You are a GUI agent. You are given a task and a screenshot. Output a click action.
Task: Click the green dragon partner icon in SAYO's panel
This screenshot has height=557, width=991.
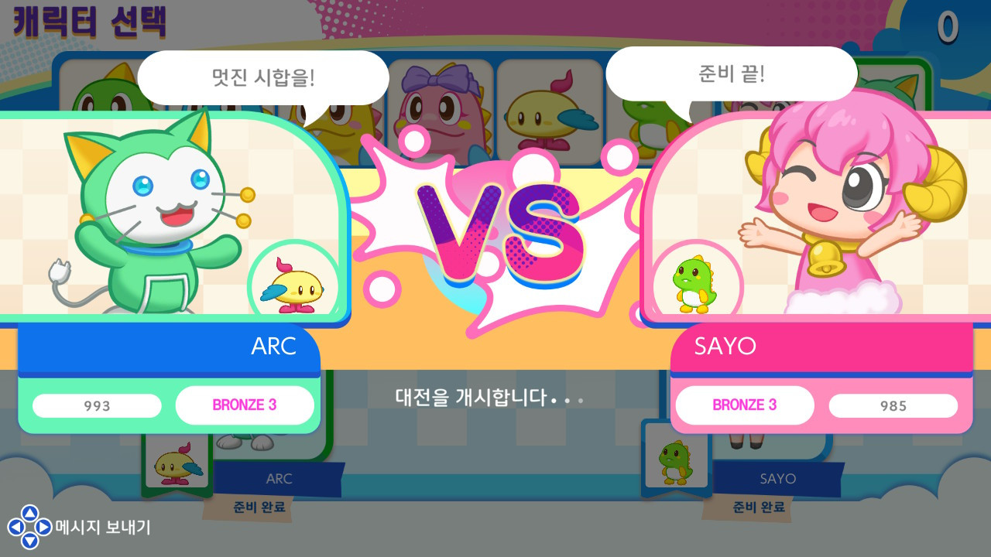pyautogui.click(x=695, y=283)
